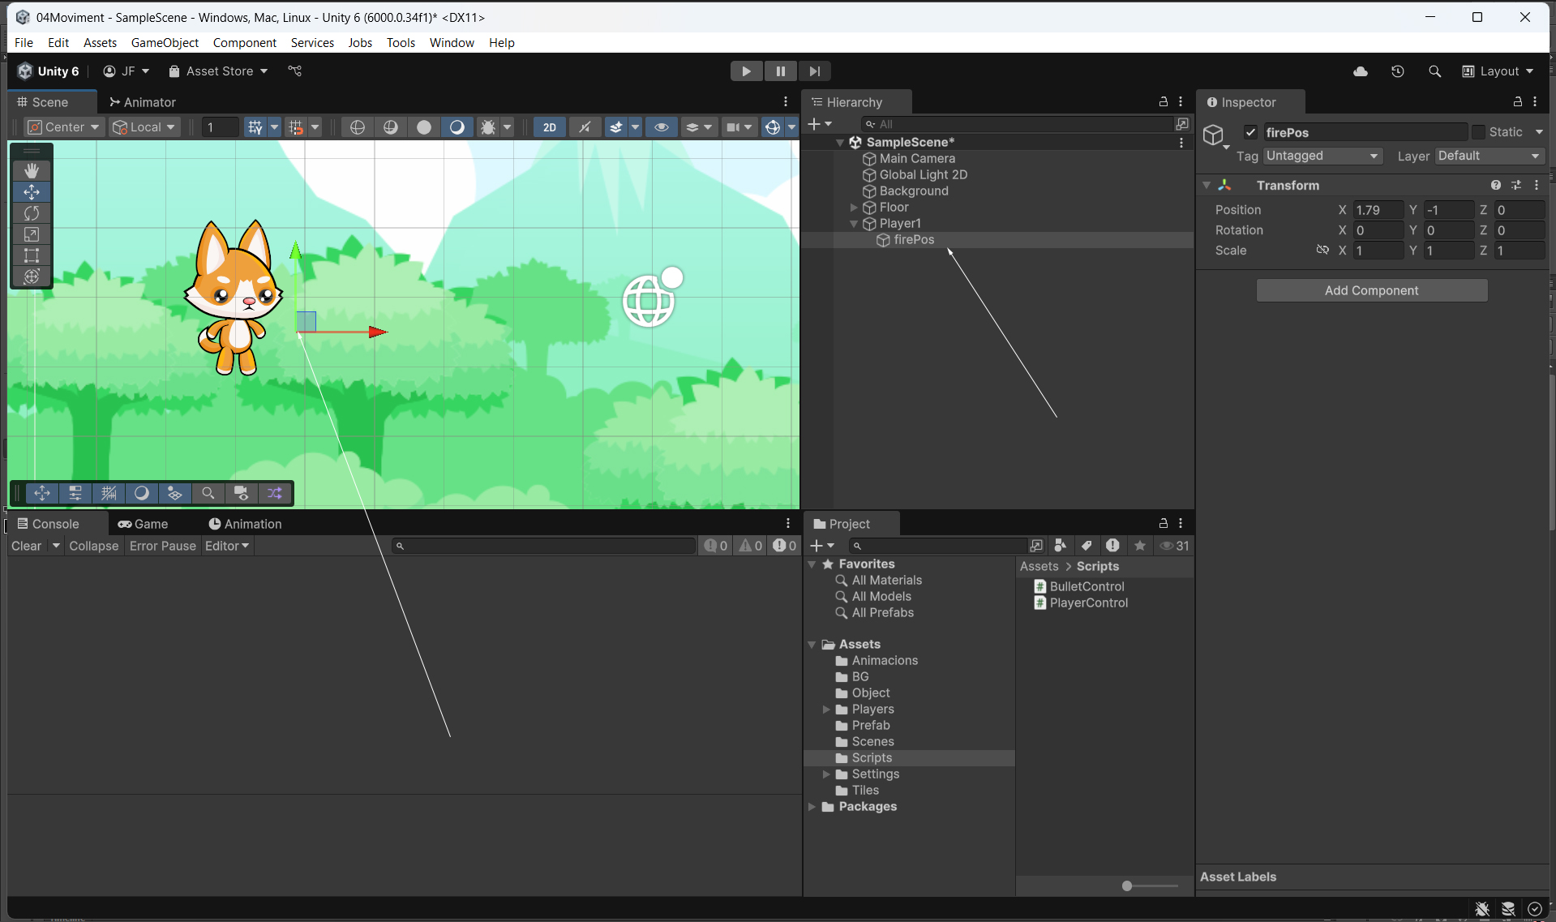
Task: Click the Clear button in Console
Action: [x=26, y=546]
